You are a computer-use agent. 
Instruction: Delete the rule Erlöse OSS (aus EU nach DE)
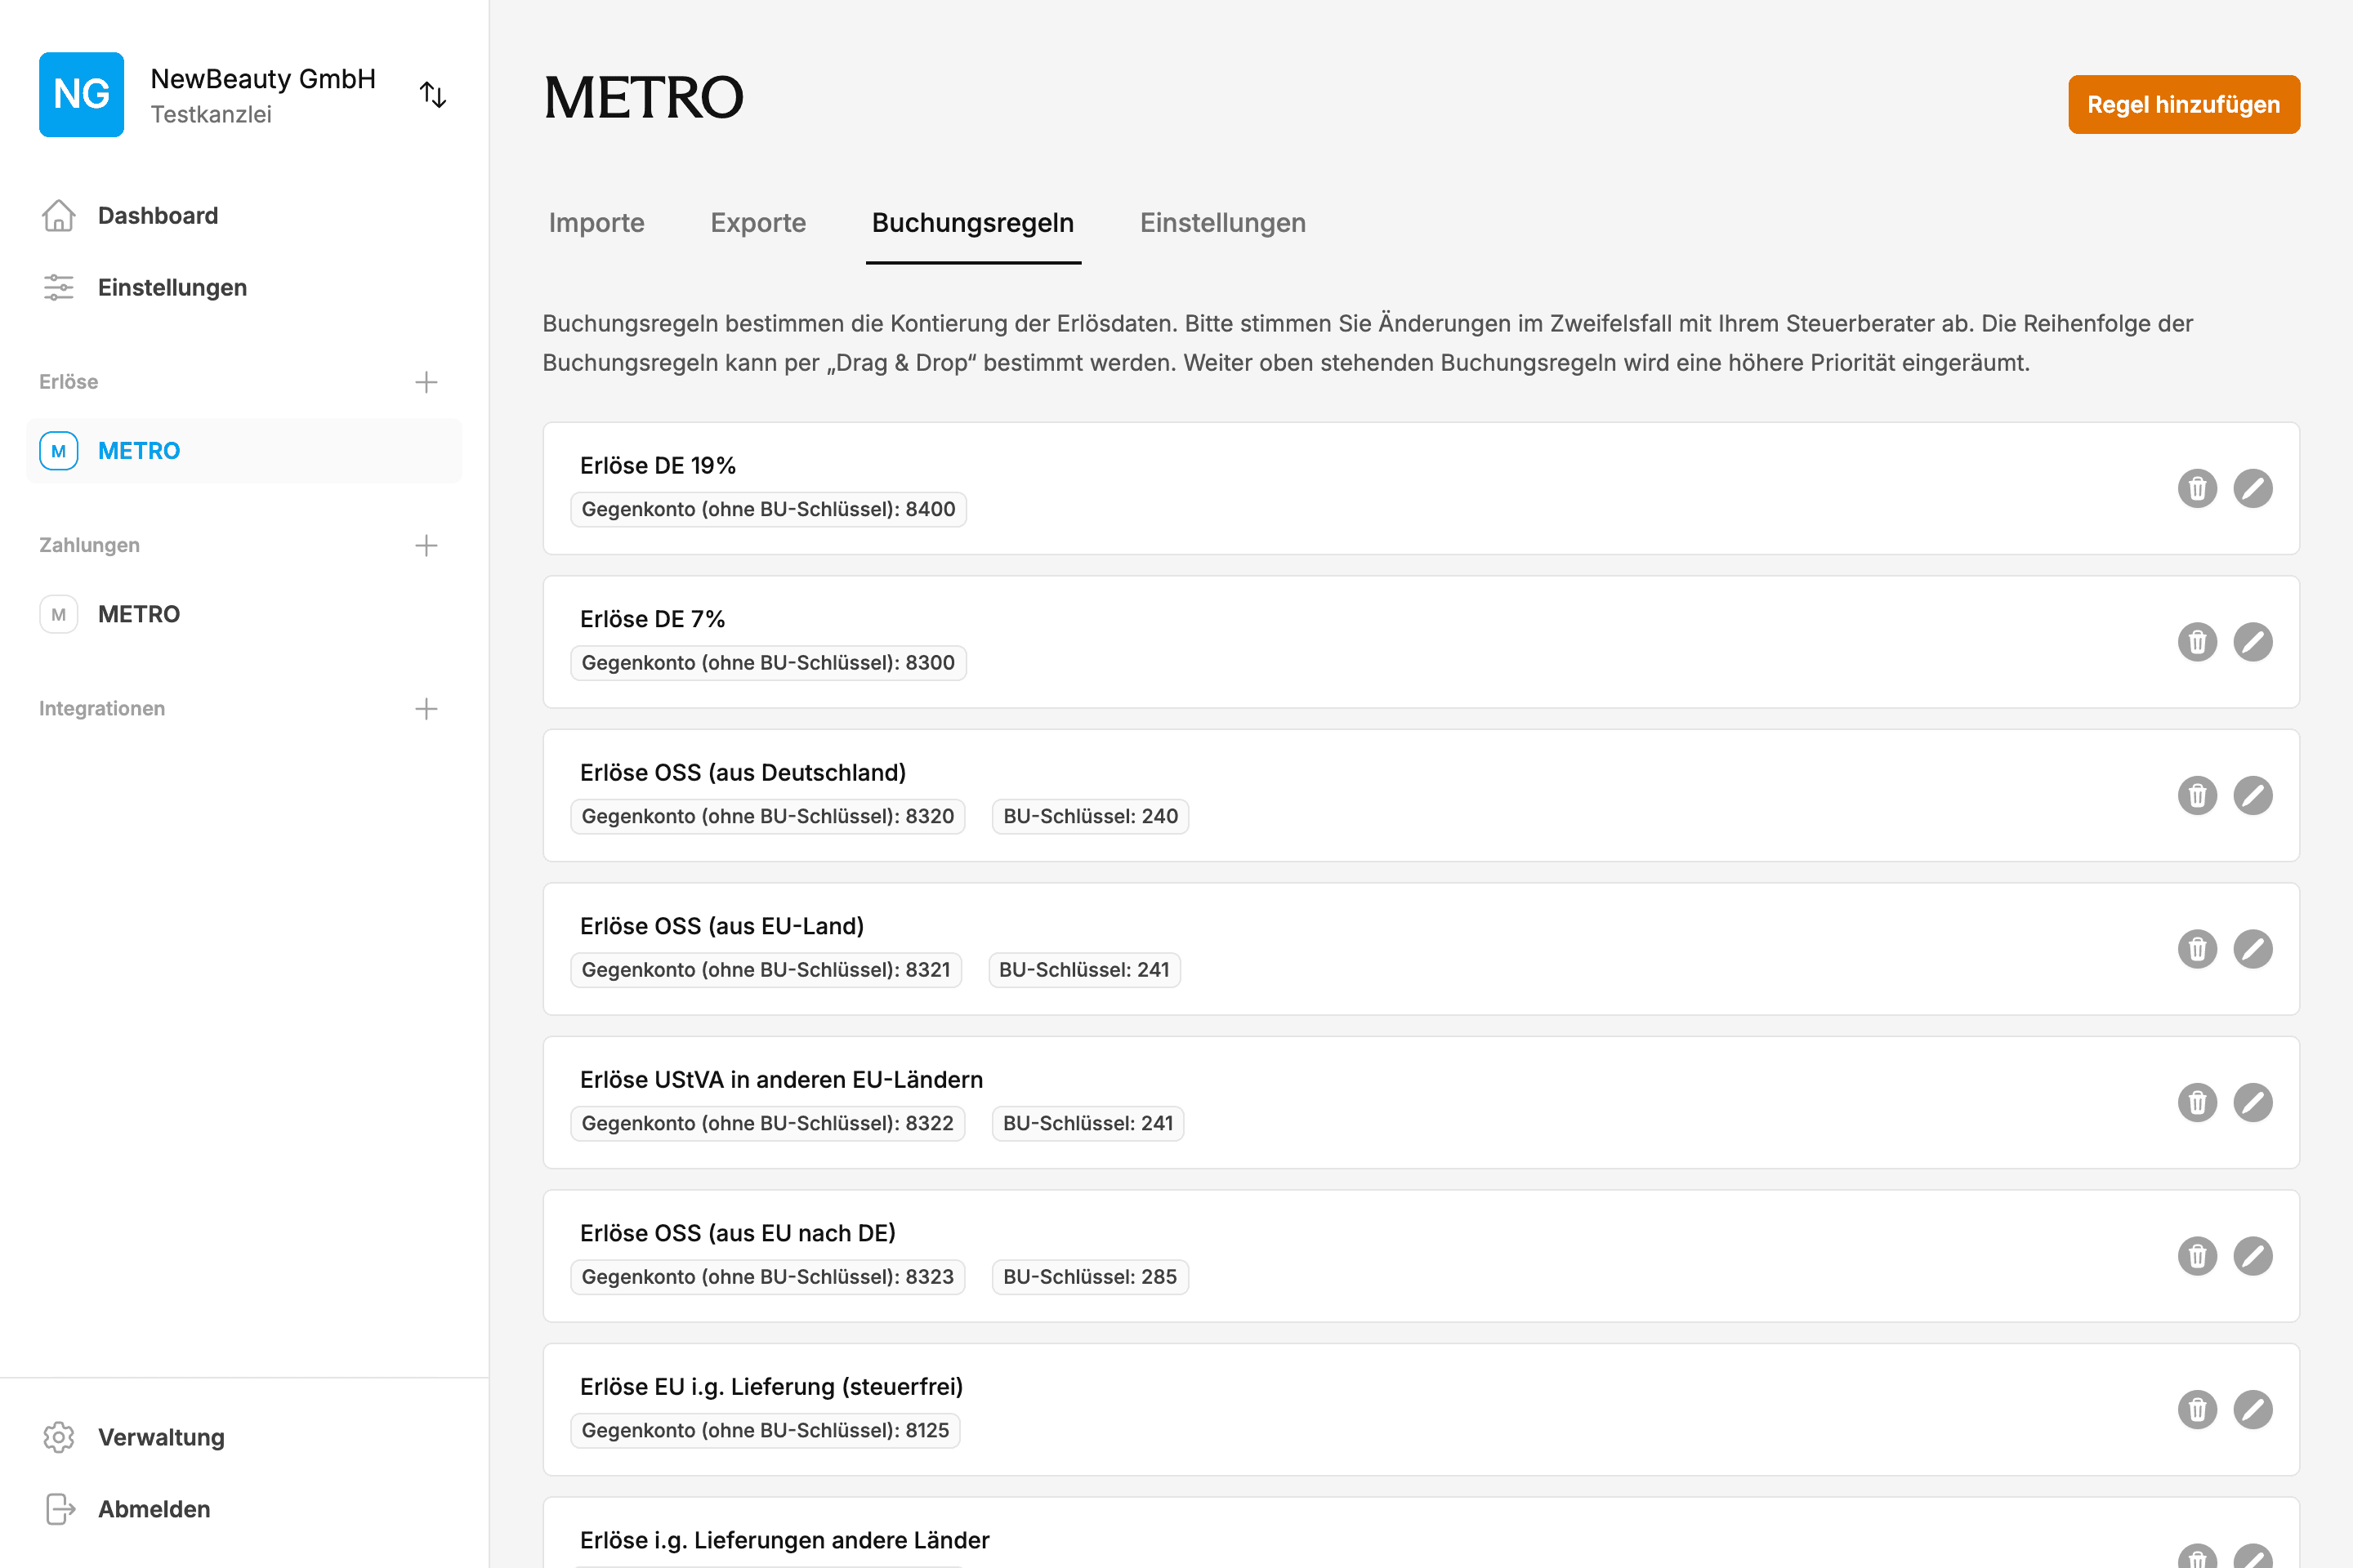click(x=2197, y=1256)
